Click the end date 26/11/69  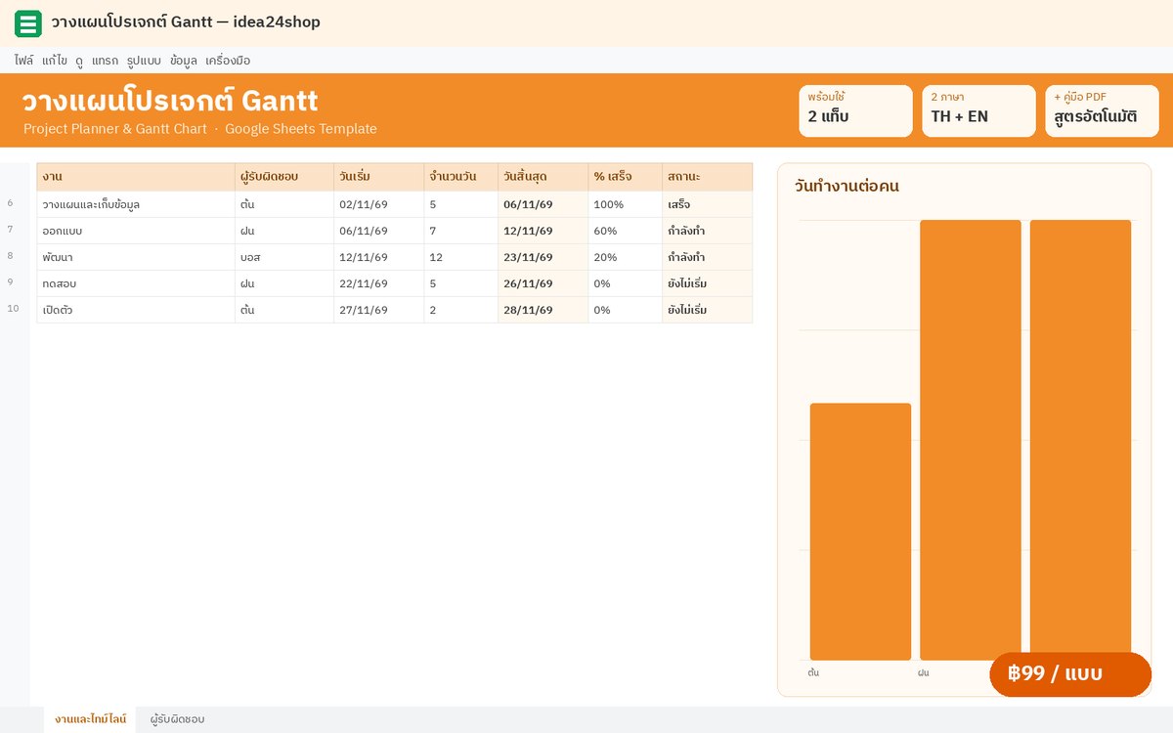(x=543, y=283)
